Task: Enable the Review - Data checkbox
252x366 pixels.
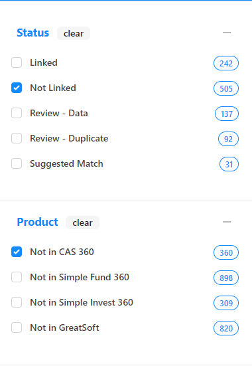Action: 17,113
